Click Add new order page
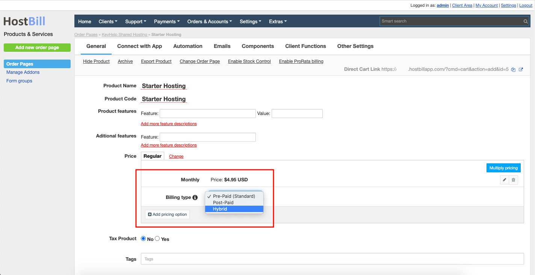 coord(37,48)
